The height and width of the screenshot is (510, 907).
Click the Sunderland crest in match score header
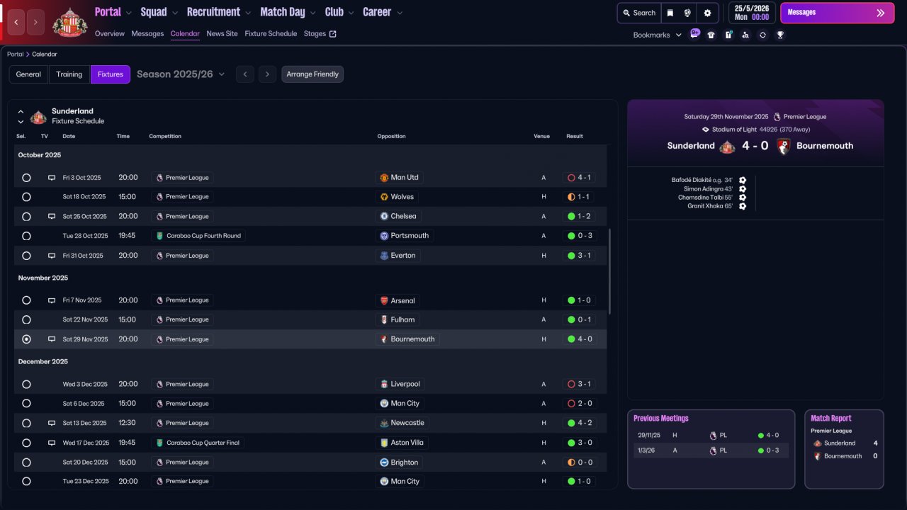tap(727, 147)
